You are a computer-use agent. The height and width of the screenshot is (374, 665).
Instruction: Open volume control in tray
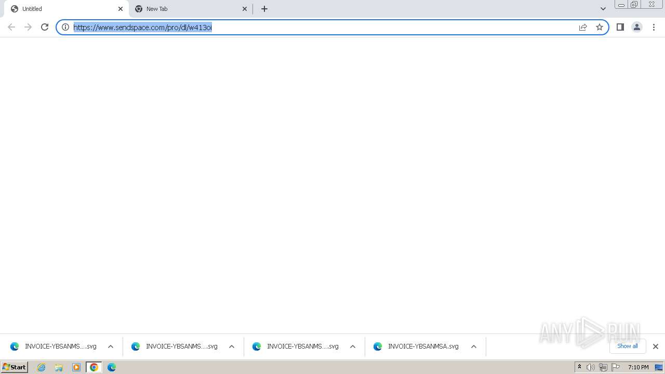591,367
